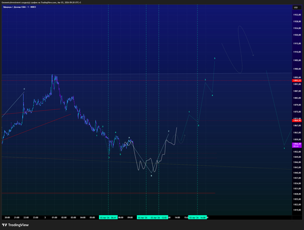The height and width of the screenshot is (230, 304).
Task: Click the 1863,00 price scale value
Action: [297, 132]
